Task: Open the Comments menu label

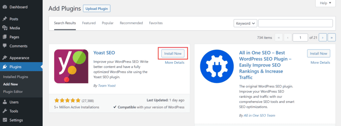Action: 19,46
